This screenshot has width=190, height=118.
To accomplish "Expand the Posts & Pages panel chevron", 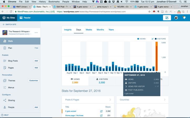I will (x=110, y=100).
